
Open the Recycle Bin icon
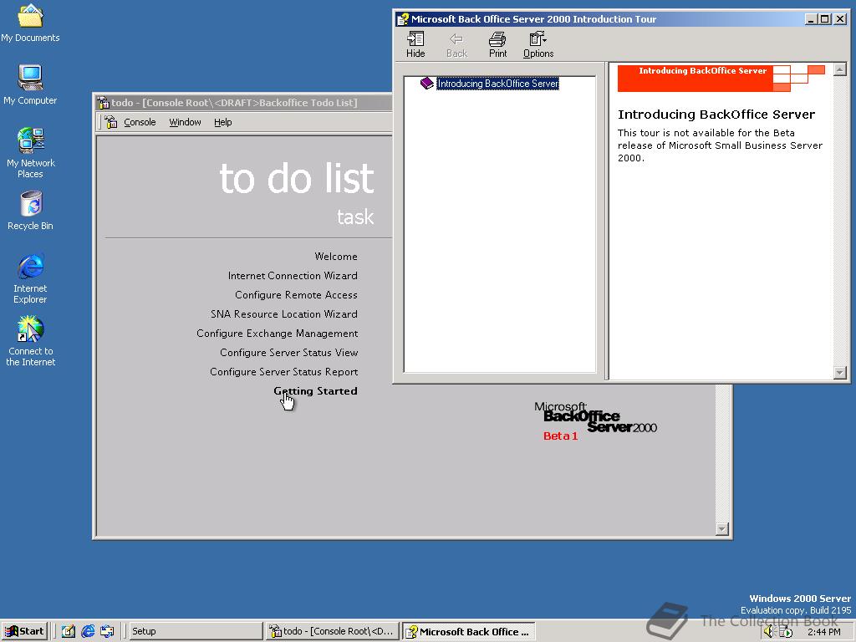tap(30, 210)
